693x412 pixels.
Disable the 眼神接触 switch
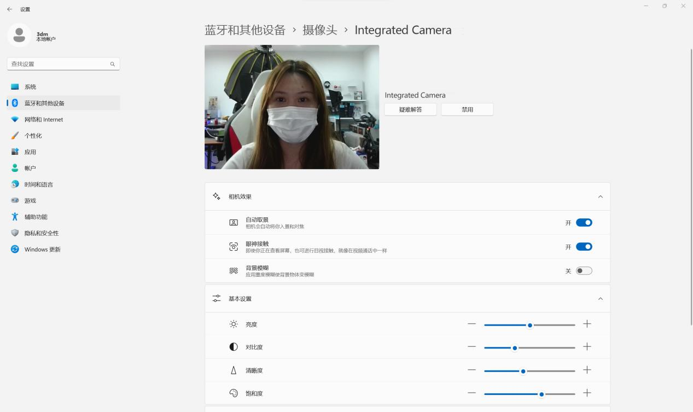(584, 247)
